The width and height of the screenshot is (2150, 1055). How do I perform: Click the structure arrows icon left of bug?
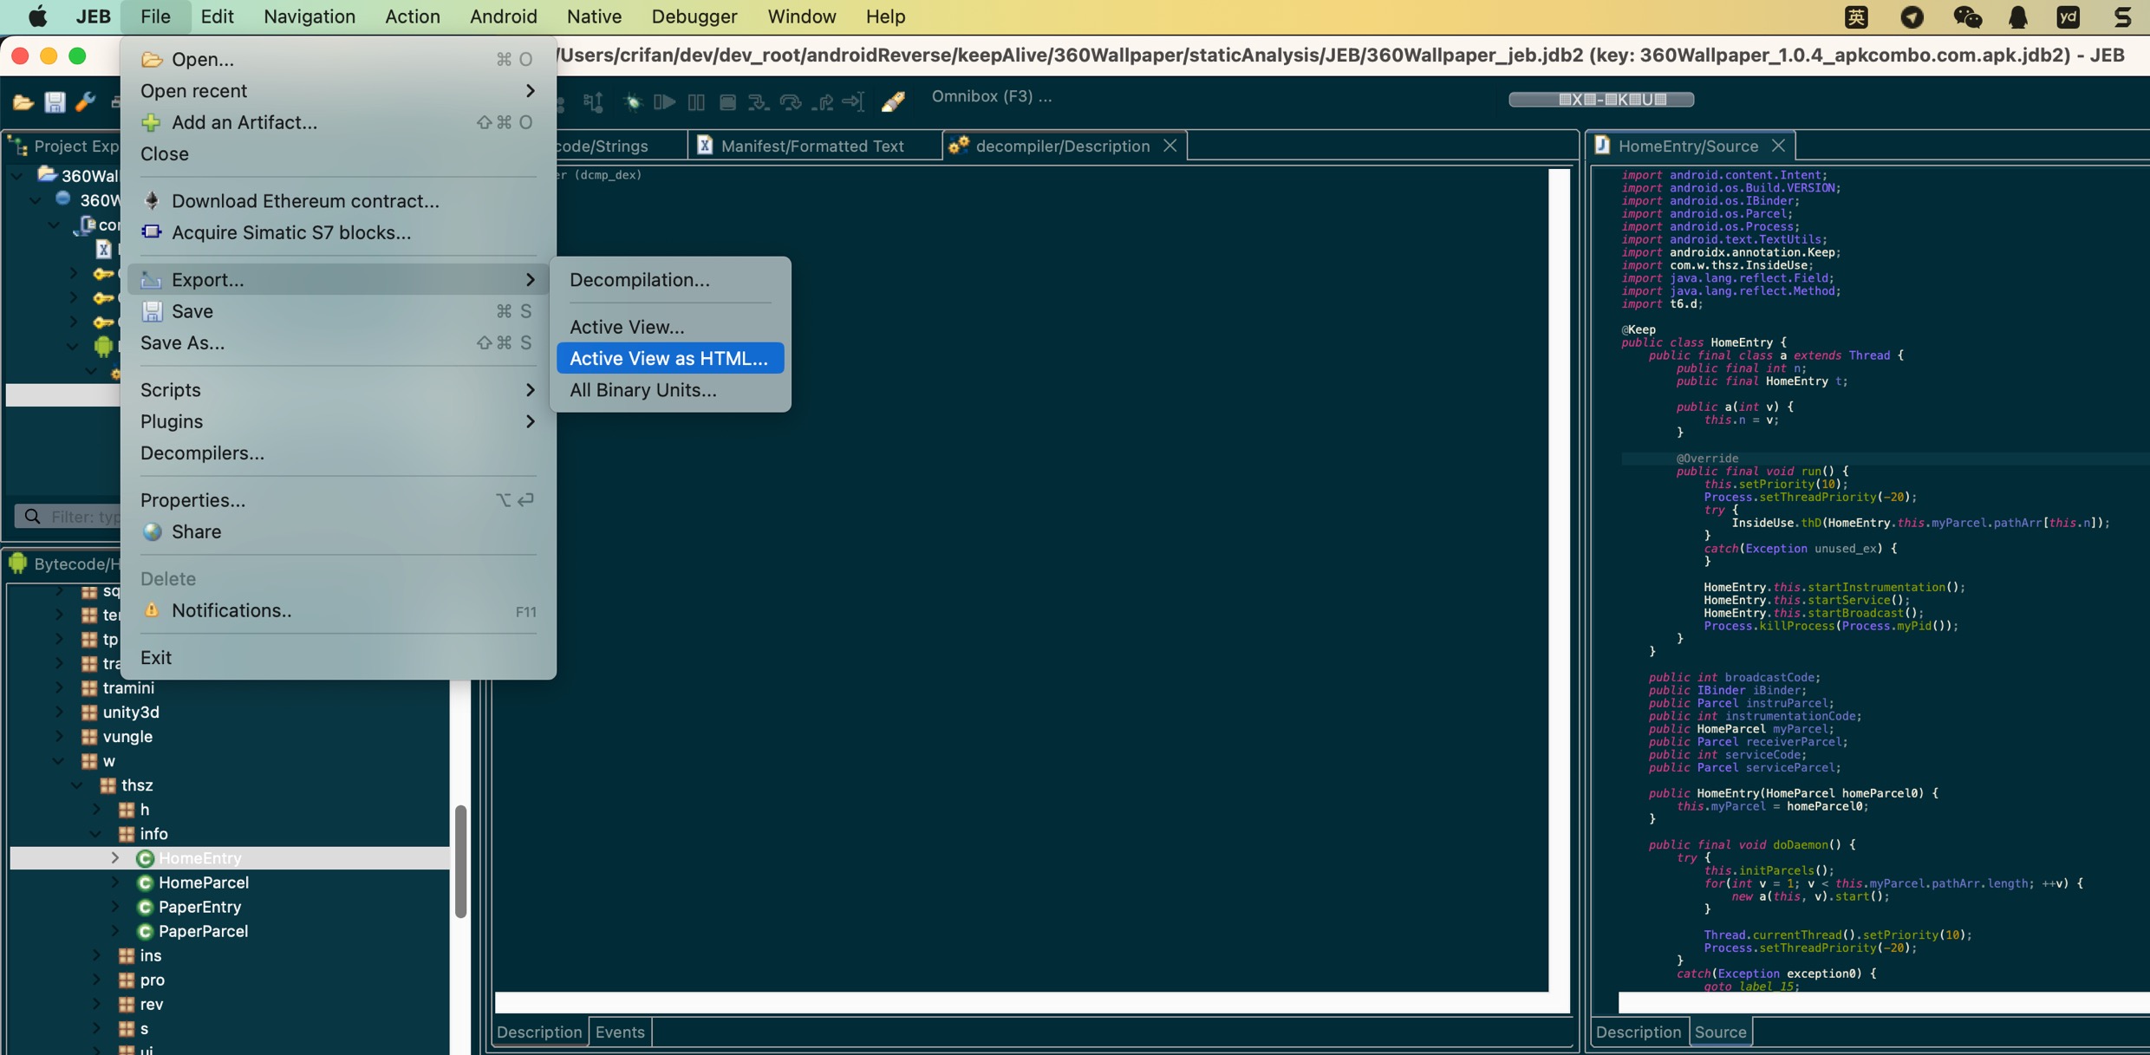tap(594, 102)
